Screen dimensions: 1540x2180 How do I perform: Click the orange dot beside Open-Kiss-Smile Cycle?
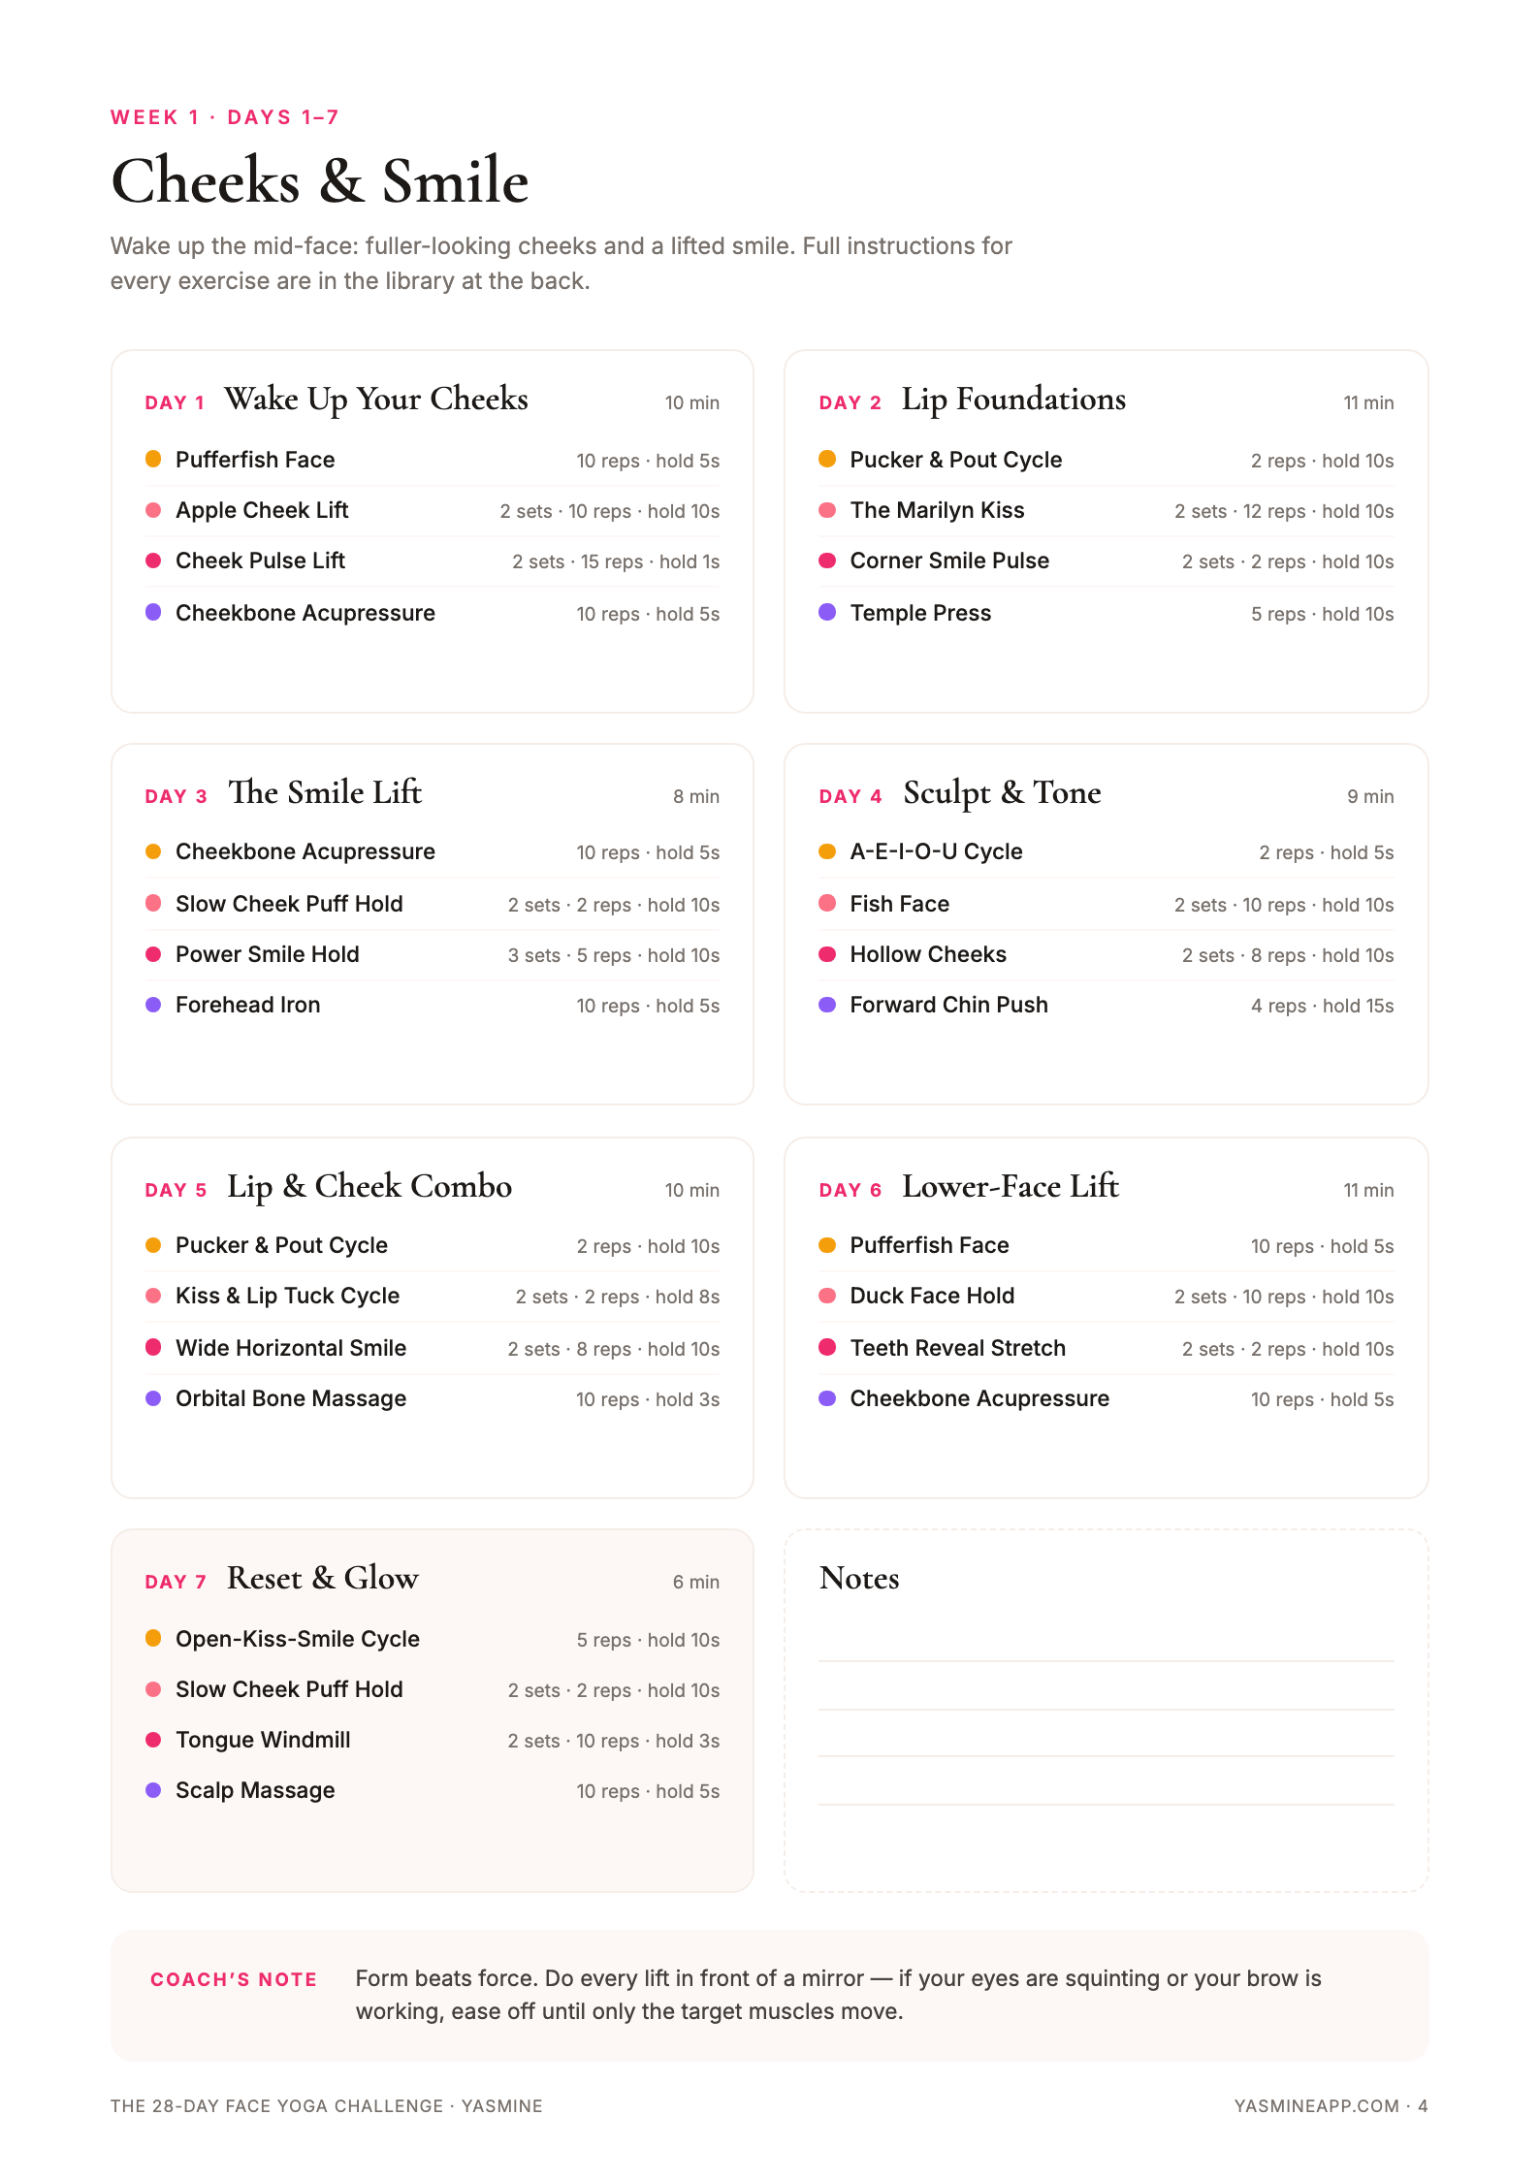(153, 1638)
